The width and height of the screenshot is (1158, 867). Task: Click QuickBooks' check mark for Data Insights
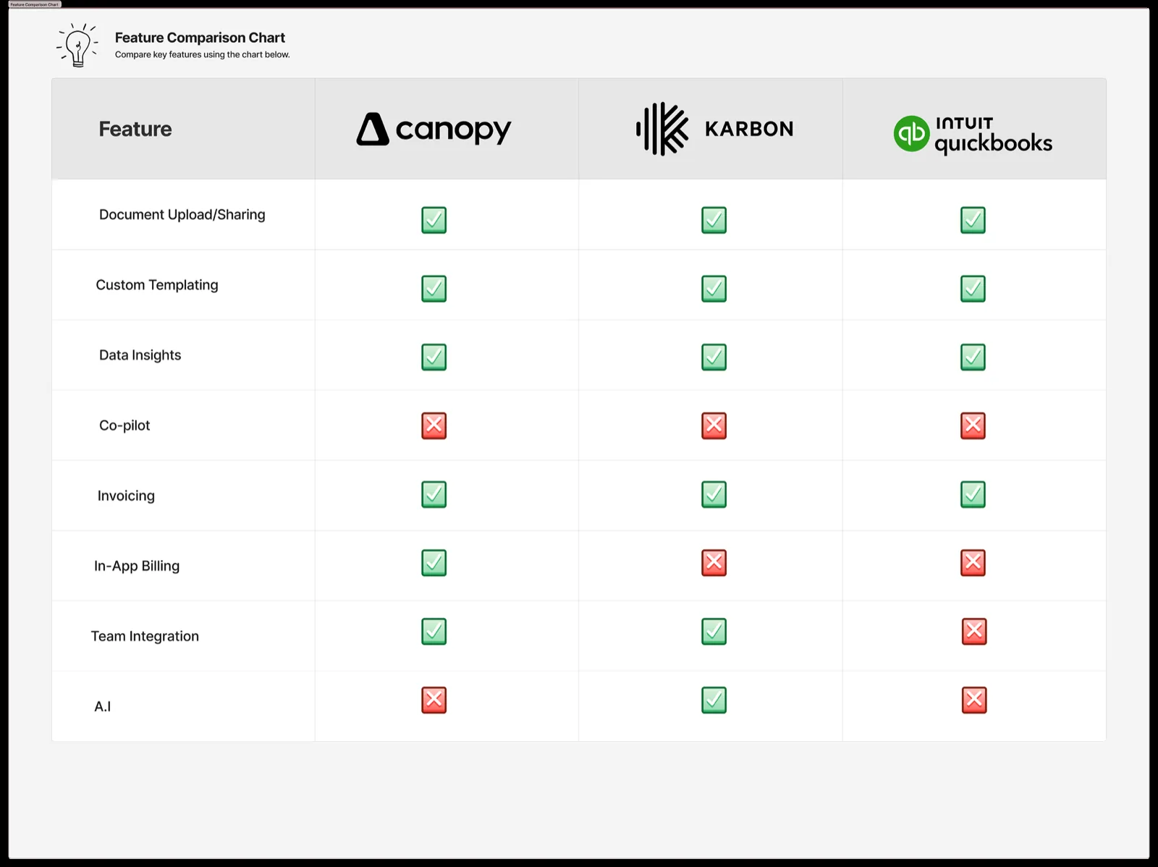pos(973,357)
